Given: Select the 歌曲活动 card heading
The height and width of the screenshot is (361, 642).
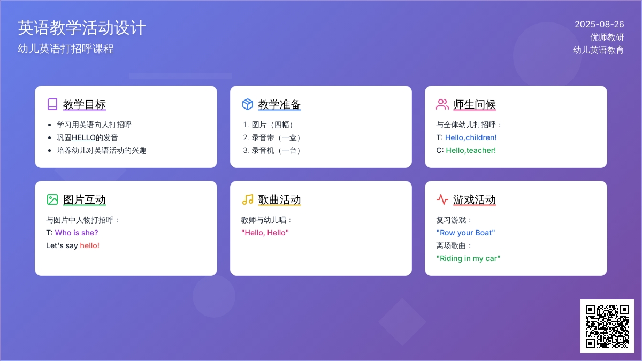Looking at the screenshot, I should 279,199.
